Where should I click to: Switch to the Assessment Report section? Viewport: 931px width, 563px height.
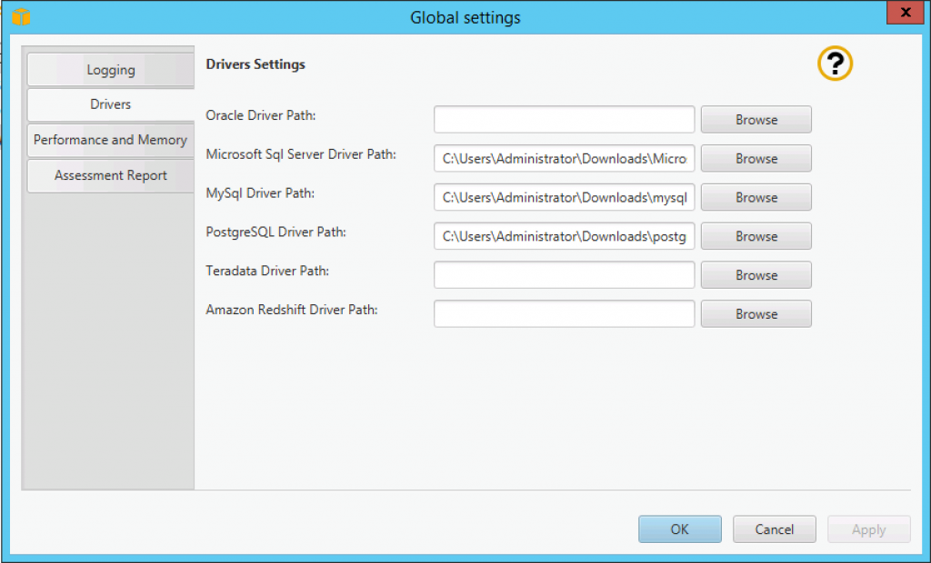pos(110,175)
